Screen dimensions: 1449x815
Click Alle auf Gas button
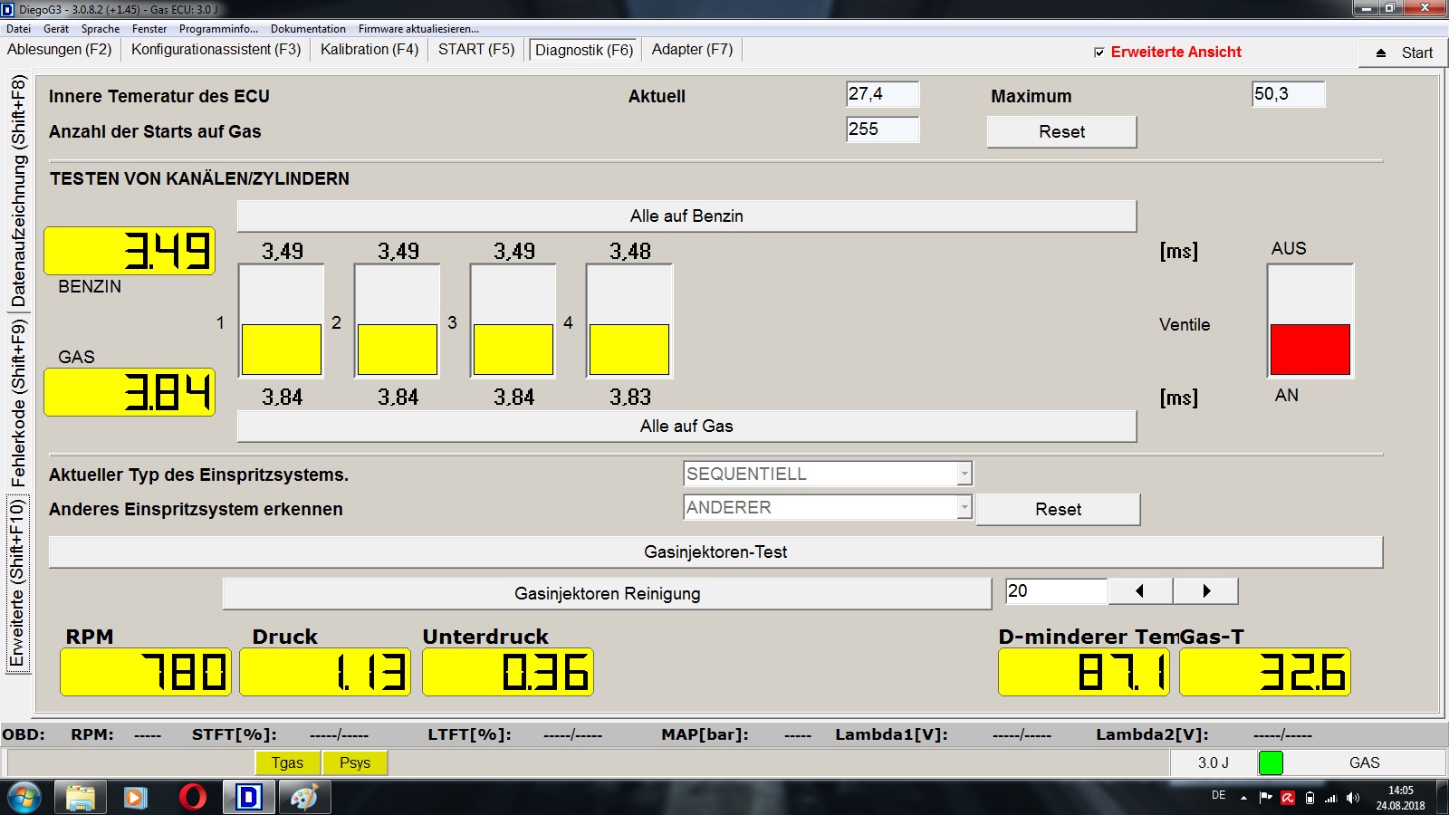point(686,426)
